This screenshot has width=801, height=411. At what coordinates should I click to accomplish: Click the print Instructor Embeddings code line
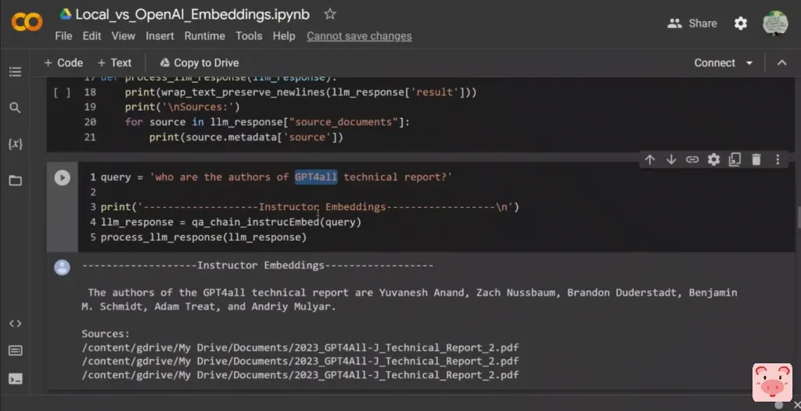(x=310, y=207)
